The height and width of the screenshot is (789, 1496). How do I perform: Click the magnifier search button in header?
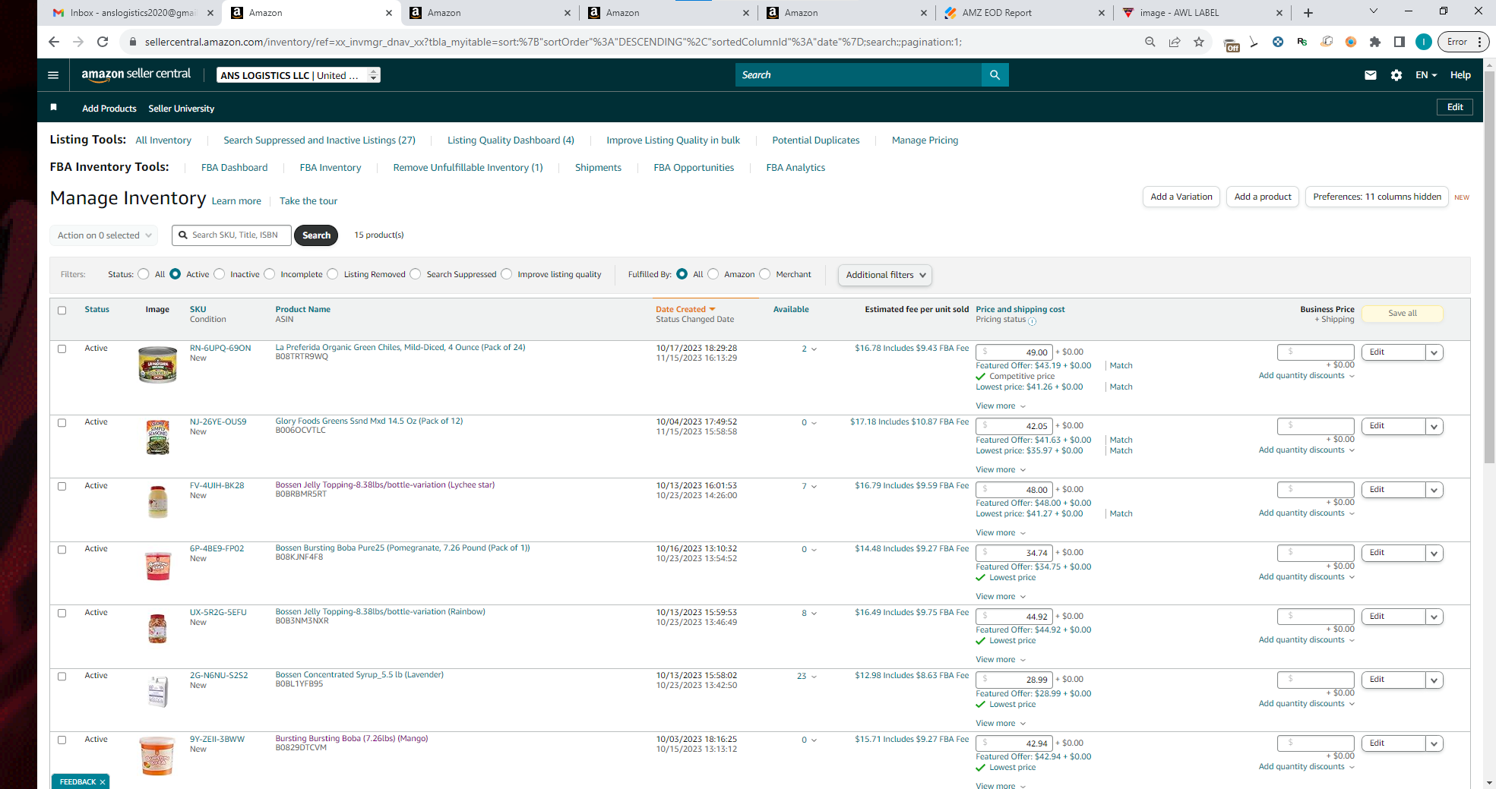coord(995,74)
